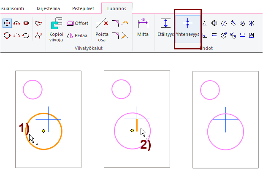Open the Visualisointi tab

[12, 8]
